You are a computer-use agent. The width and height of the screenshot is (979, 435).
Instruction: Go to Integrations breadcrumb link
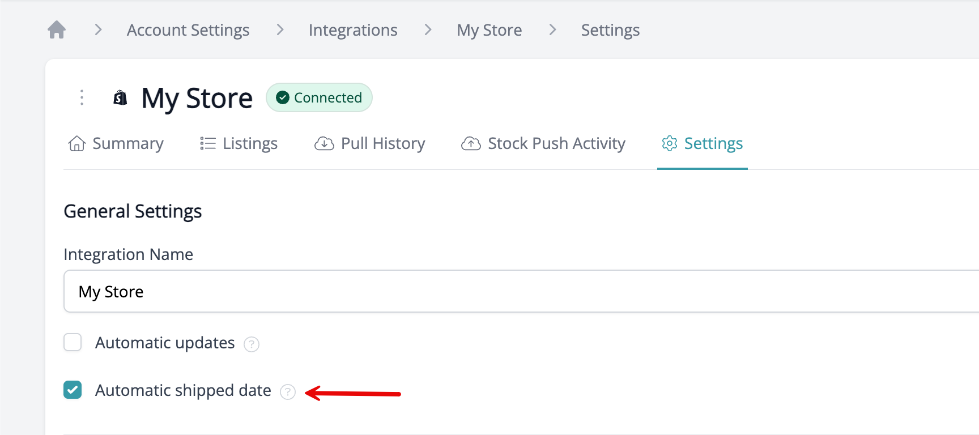[x=353, y=30]
